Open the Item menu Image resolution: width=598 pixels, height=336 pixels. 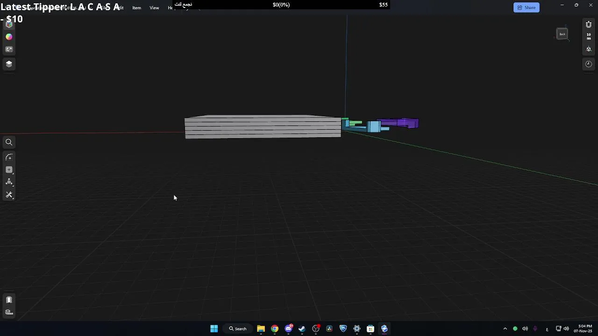point(136,8)
